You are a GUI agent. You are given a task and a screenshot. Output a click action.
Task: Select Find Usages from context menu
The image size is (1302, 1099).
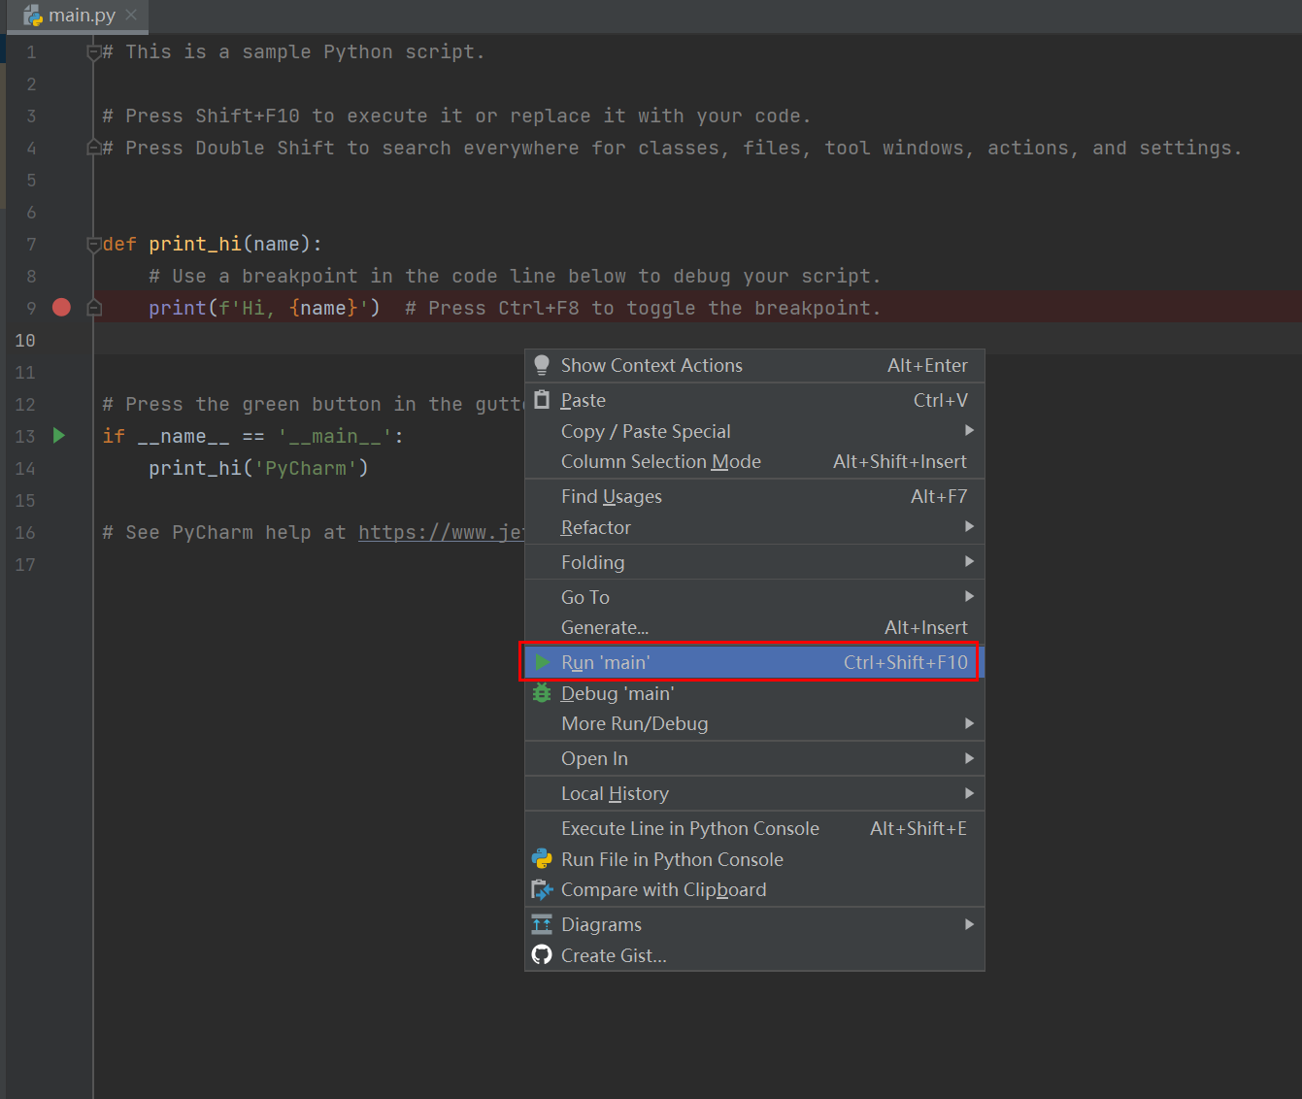pos(612,496)
